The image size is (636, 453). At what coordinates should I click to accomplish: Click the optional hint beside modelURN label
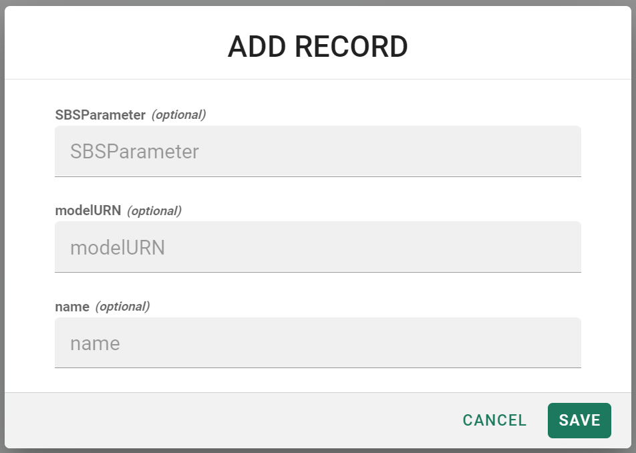click(x=154, y=211)
